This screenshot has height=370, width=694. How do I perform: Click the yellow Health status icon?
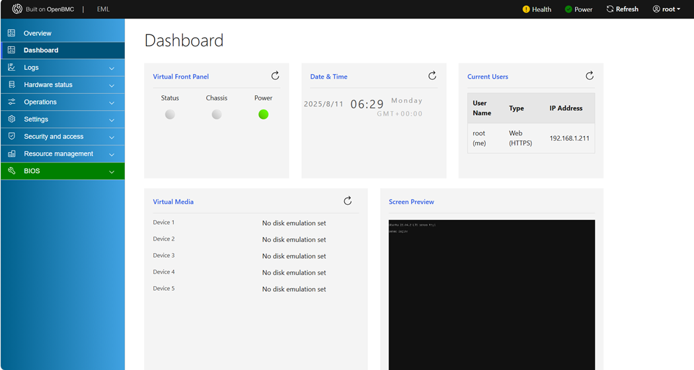(526, 9)
